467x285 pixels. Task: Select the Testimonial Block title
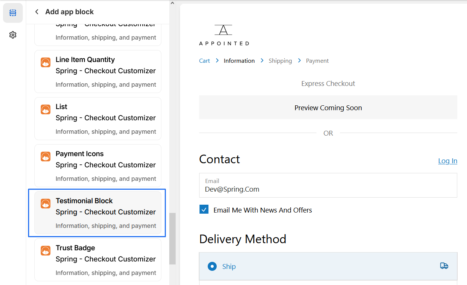(x=84, y=201)
